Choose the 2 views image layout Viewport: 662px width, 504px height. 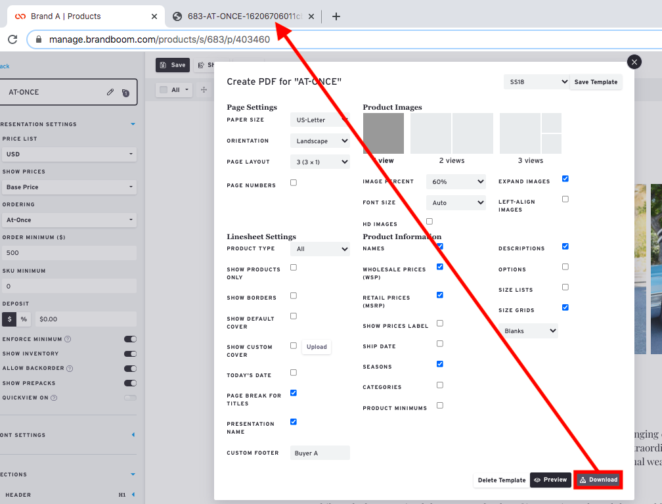pyautogui.click(x=452, y=133)
